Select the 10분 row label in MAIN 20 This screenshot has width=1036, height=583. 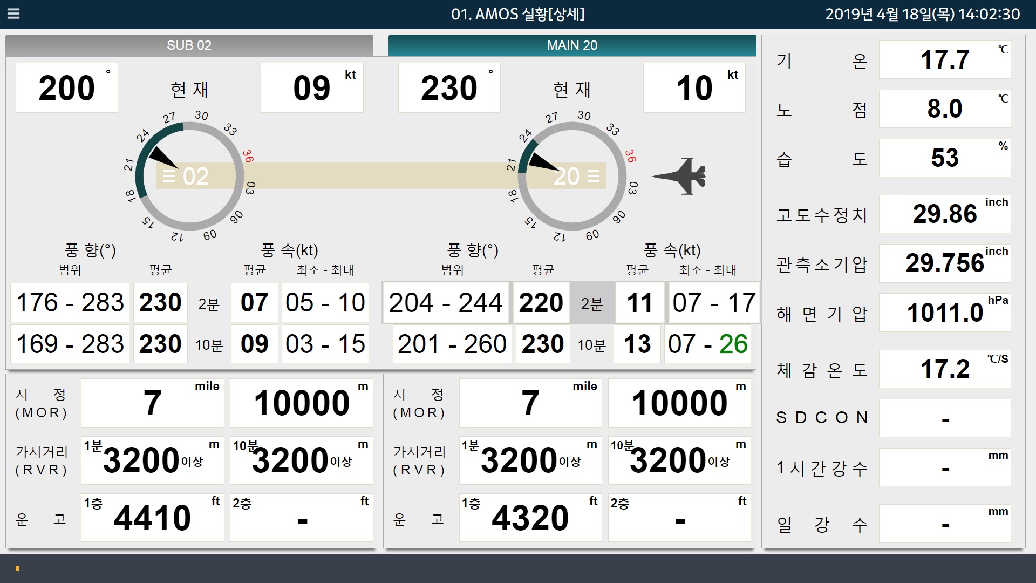(x=592, y=345)
